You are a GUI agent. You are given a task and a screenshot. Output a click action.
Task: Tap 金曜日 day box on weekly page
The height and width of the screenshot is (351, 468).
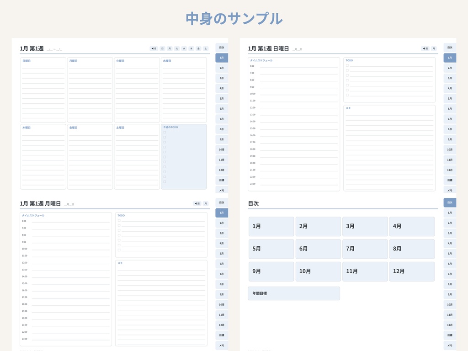pos(90,157)
